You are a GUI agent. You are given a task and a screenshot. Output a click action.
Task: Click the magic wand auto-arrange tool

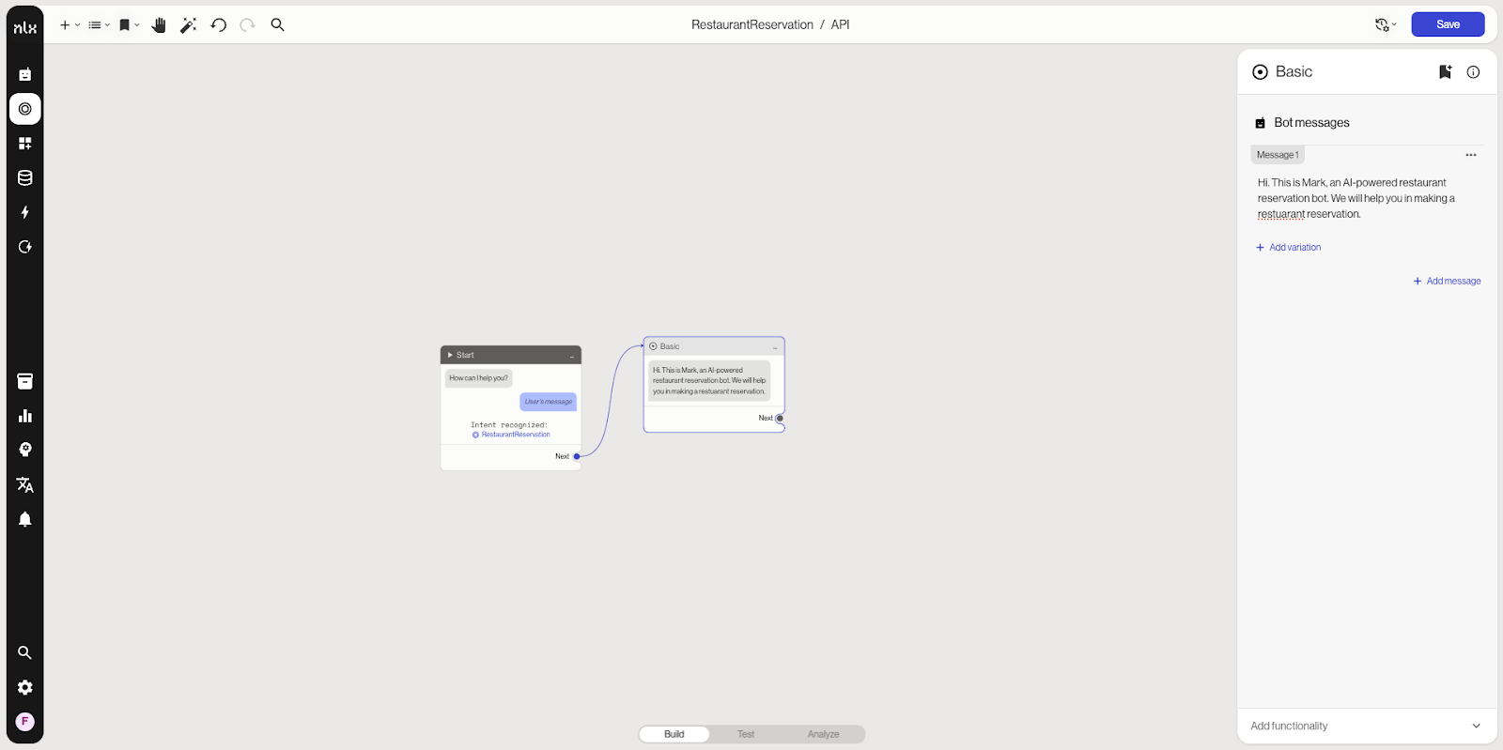(188, 25)
